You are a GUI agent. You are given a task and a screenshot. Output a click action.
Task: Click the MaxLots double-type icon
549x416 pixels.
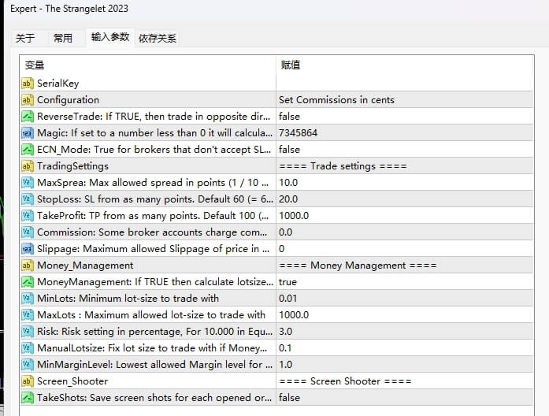(x=28, y=315)
